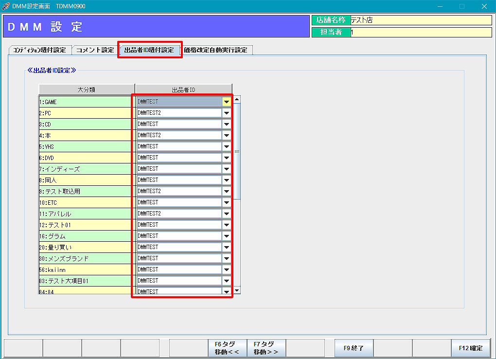Open seller ID dropdown for 6:DVD row

226,158
